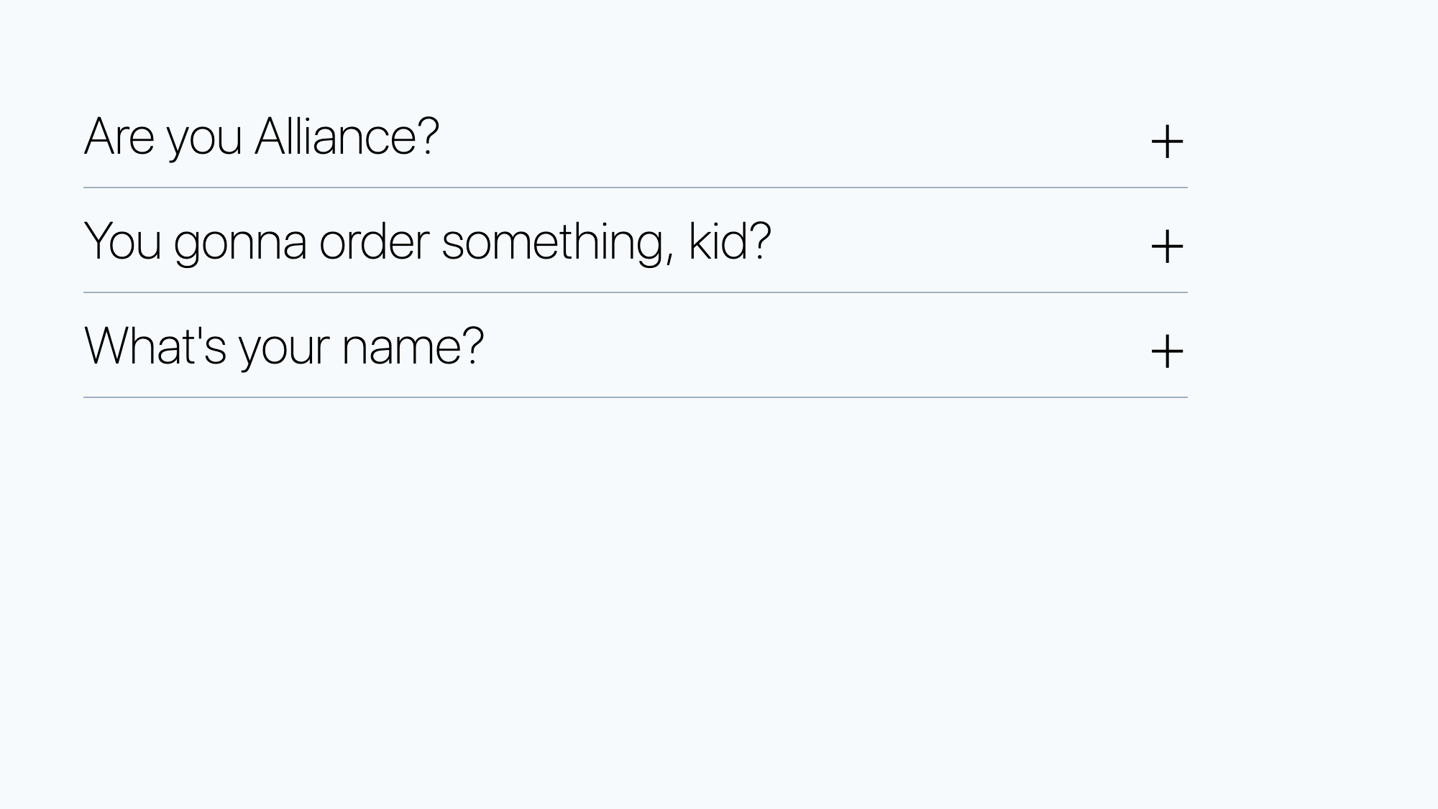Expand the "What's your name?" accordion item

click(x=1166, y=351)
